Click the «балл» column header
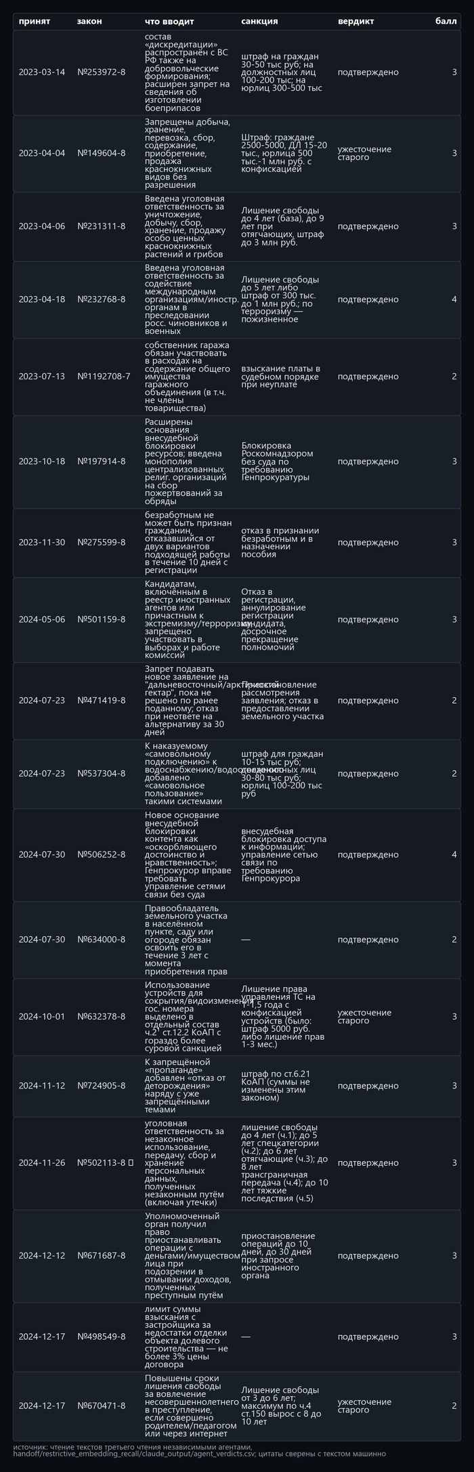 click(x=446, y=21)
